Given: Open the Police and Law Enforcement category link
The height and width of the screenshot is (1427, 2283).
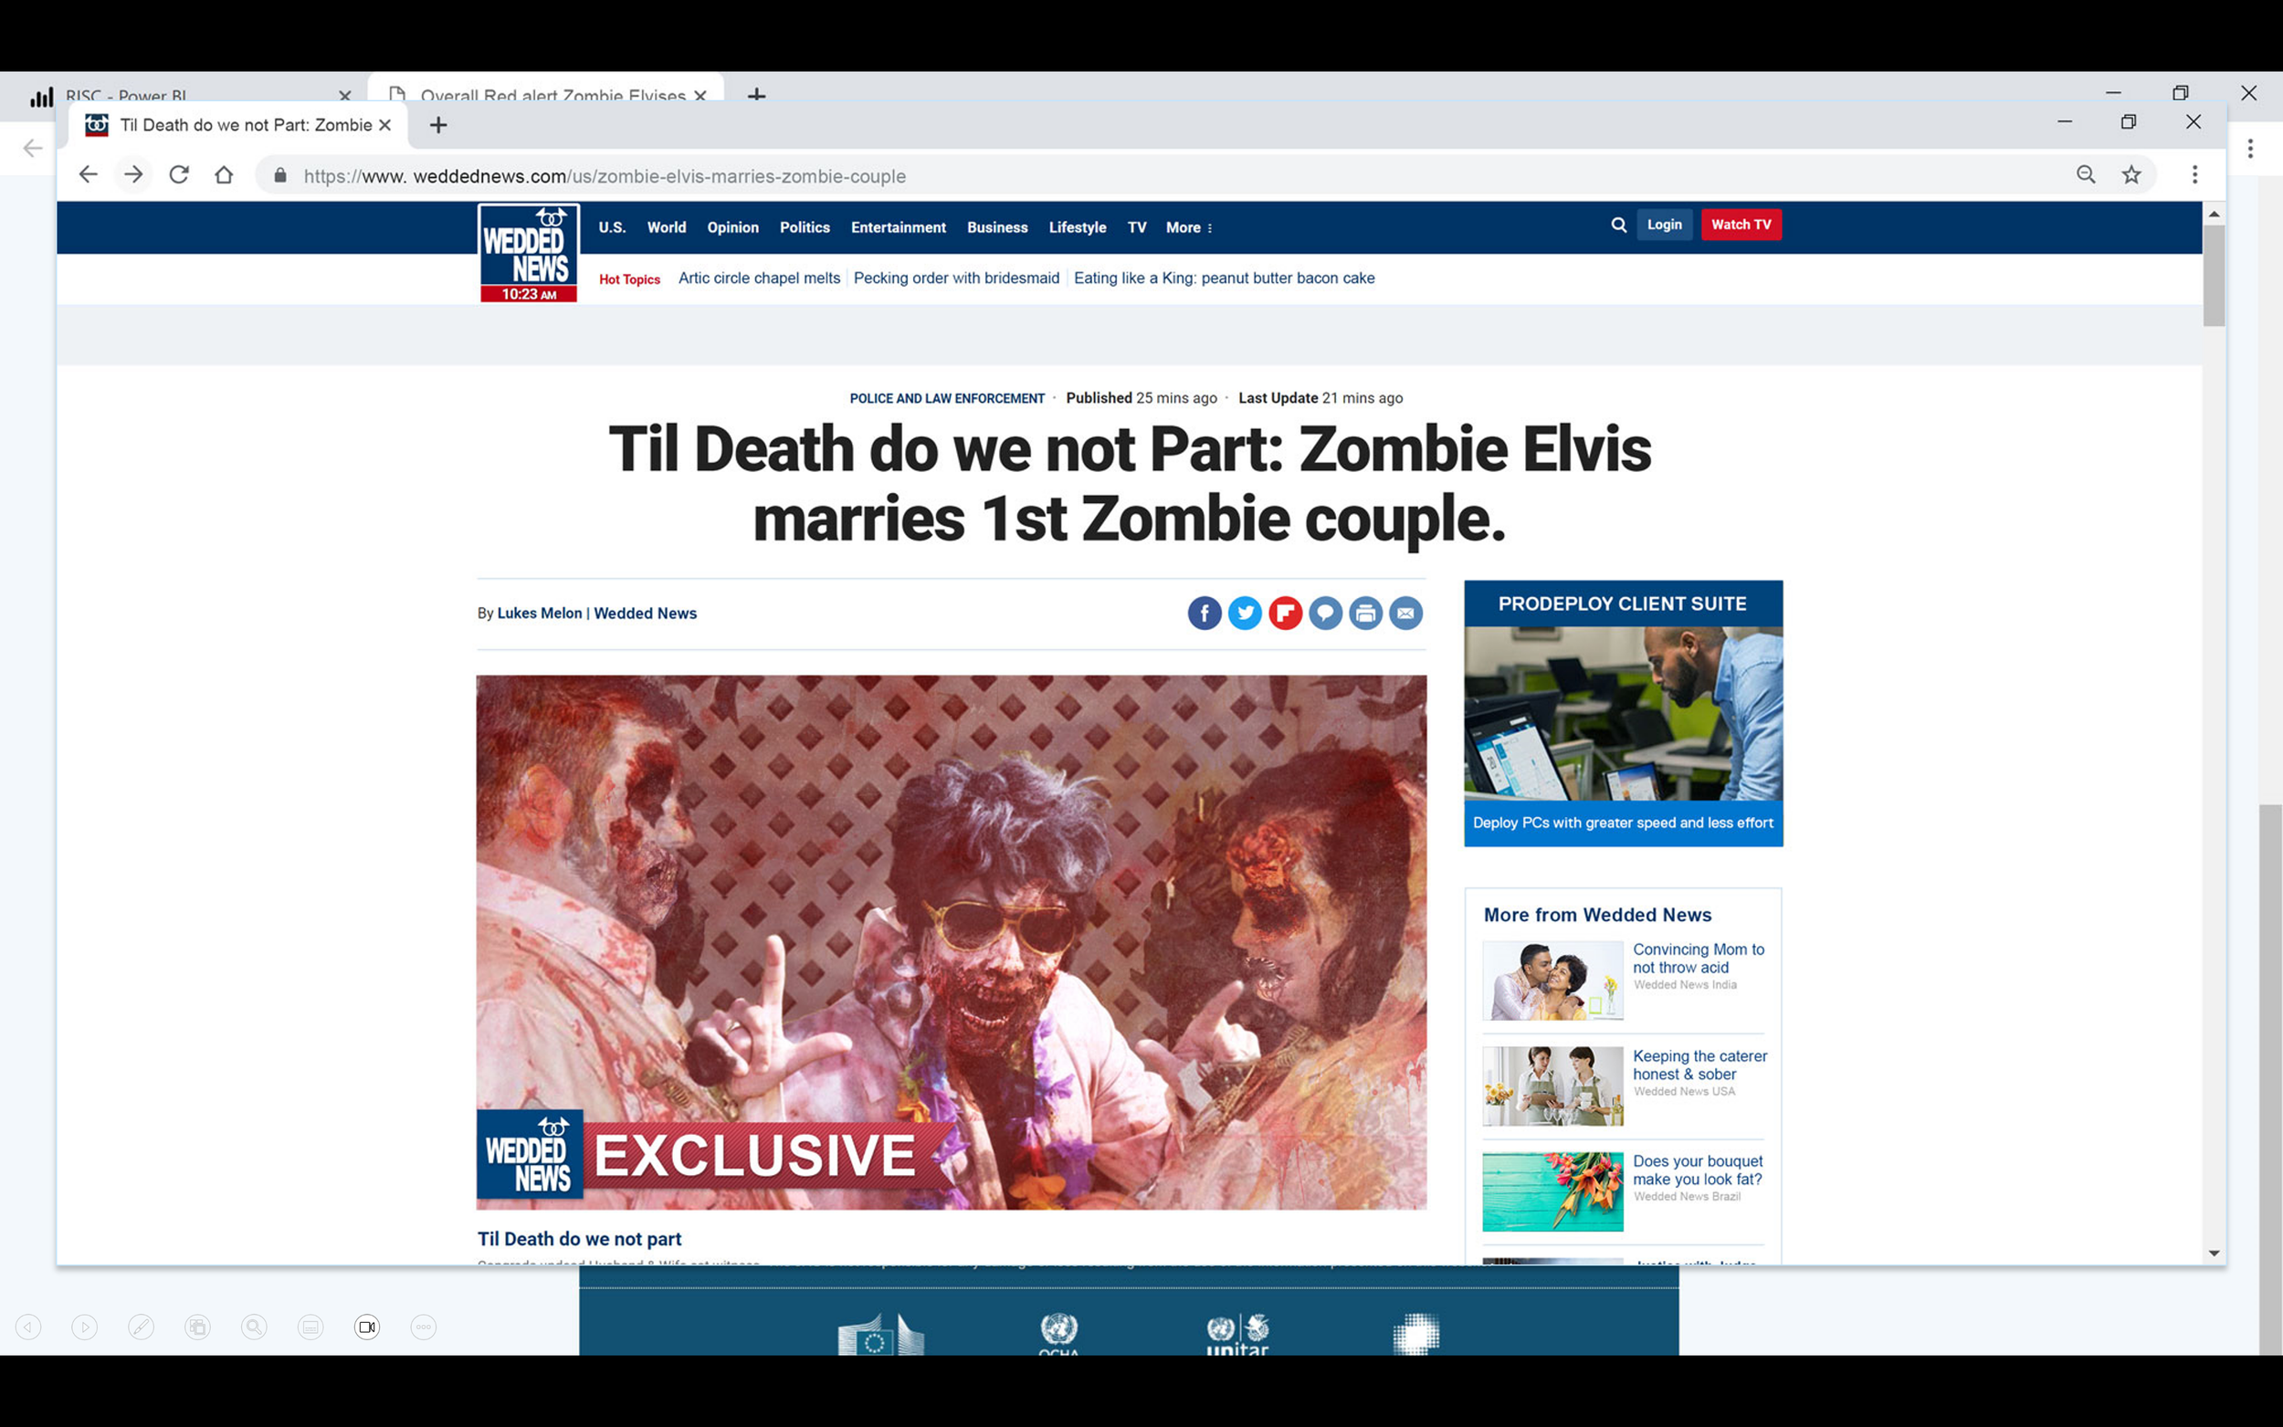Looking at the screenshot, I should pyautogui.click(x=947, y=398).
